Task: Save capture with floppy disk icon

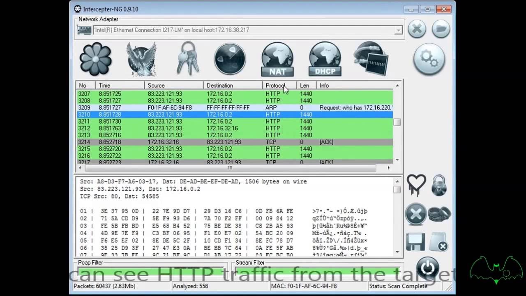Action: [415, 242]
